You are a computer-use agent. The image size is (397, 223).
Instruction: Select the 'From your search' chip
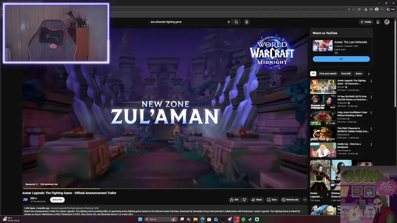coord(328,74)
